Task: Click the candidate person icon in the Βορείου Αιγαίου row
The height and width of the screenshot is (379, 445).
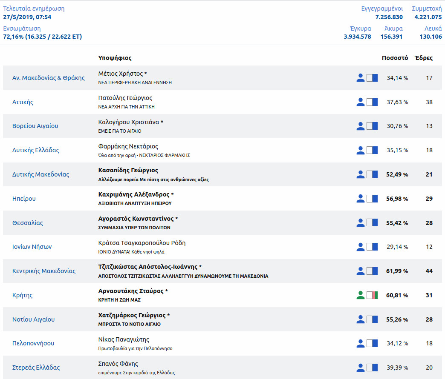Action: 361,126
